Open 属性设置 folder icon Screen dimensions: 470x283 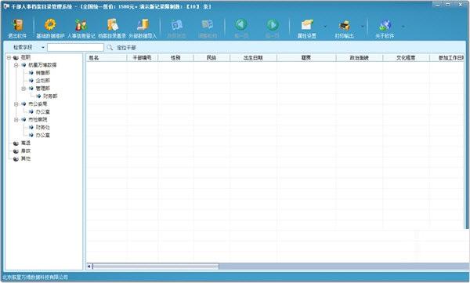tap(307, 25)
